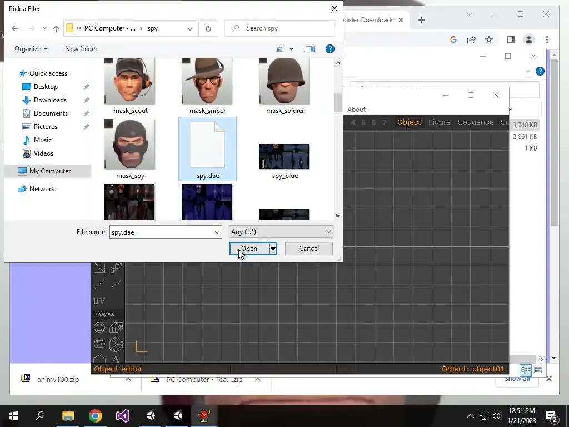Screen dimensions: 569x427
Task: Click the Open button
Action: click(249, 249)
